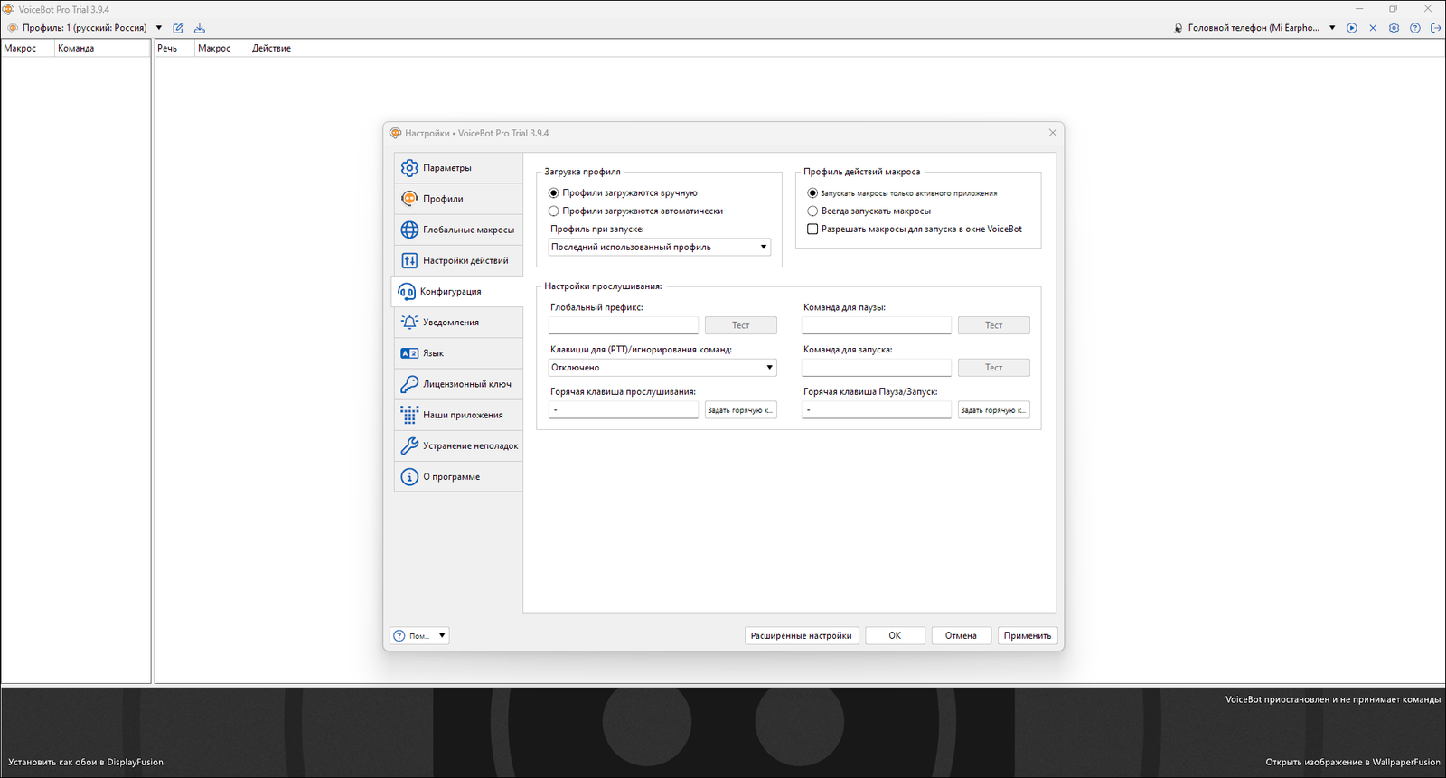Click the Макрос column header in left panel
Screen dimensions: 1446x778
tap(27, 49)
